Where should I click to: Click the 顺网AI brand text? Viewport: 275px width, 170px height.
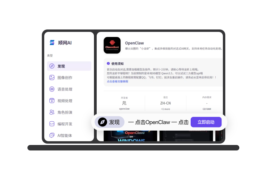(65, 42)
